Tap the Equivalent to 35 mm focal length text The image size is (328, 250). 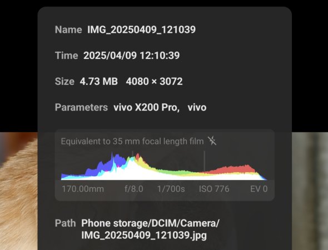pos(132,141)
